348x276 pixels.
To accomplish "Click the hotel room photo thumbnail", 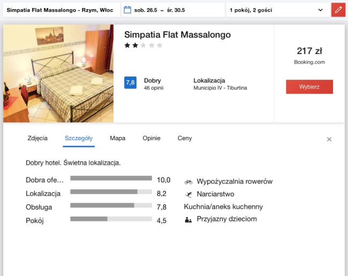I will [58, 73].
